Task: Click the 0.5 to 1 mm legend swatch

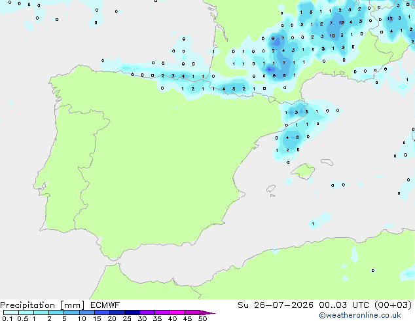Action: pos(26,312)
